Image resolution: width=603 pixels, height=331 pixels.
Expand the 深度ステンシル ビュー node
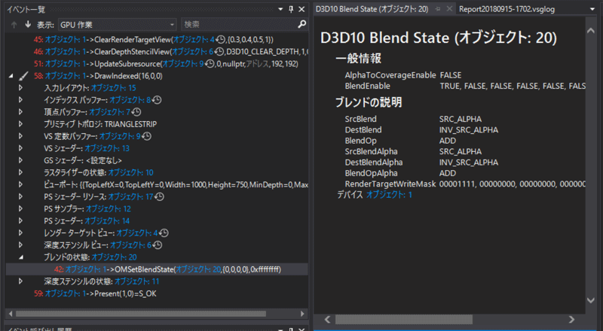(20, 245)
